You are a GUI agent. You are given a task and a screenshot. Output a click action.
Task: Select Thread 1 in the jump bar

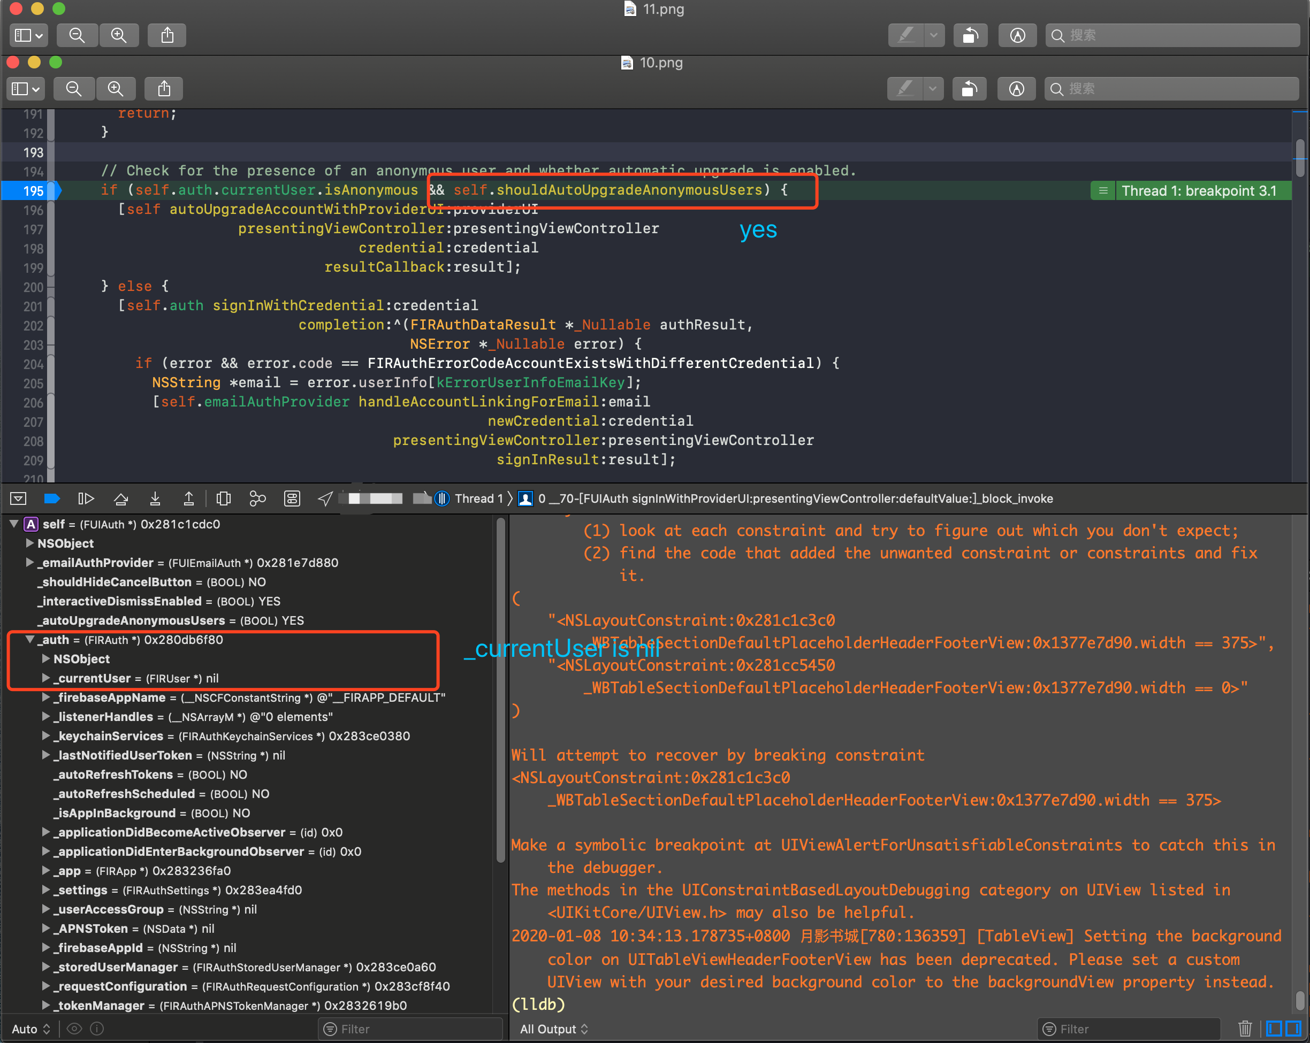click(480, 498)
